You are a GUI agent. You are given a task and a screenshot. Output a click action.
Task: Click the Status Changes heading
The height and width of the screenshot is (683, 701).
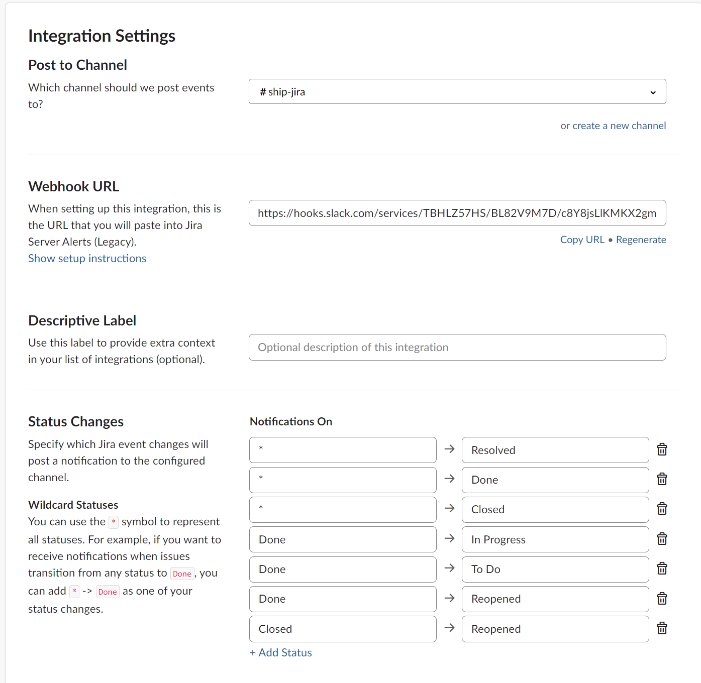[76, 421]
